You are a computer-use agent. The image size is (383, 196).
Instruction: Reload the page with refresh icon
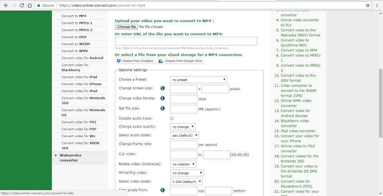click(x=22, y=5)
